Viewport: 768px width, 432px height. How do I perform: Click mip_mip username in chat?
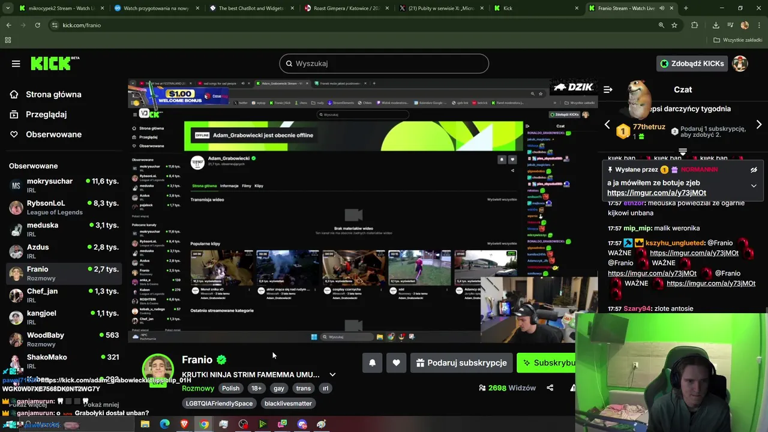tap(637, 228)
